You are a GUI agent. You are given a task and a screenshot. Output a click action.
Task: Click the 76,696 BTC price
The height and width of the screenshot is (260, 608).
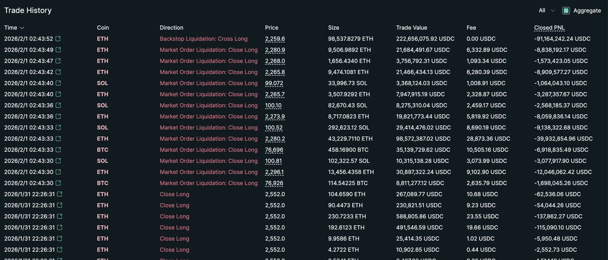tap(274, 150)
